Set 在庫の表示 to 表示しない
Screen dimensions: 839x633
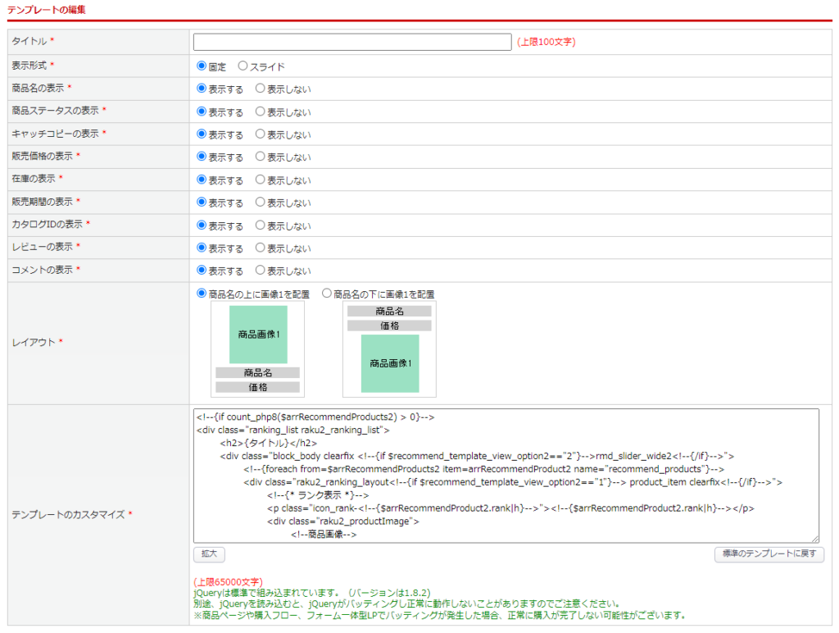[261, 180]
